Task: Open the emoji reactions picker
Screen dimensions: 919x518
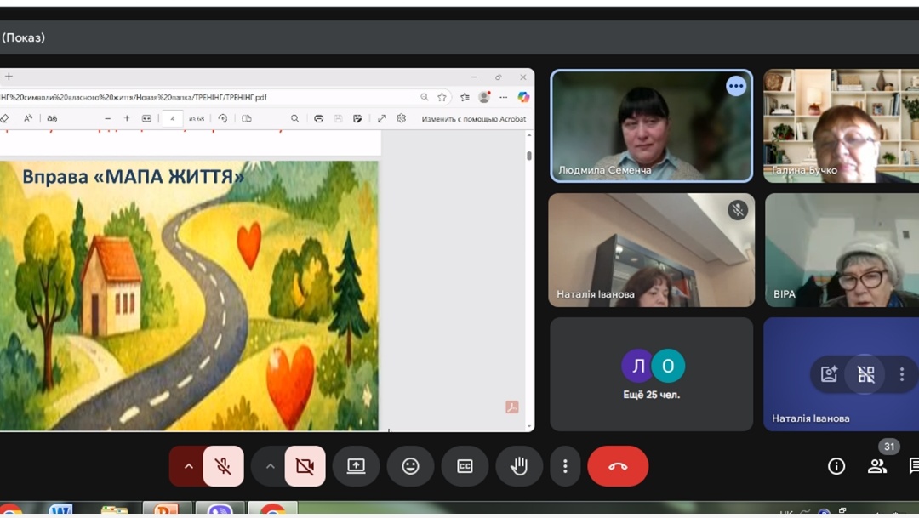Action: [410, 466]
